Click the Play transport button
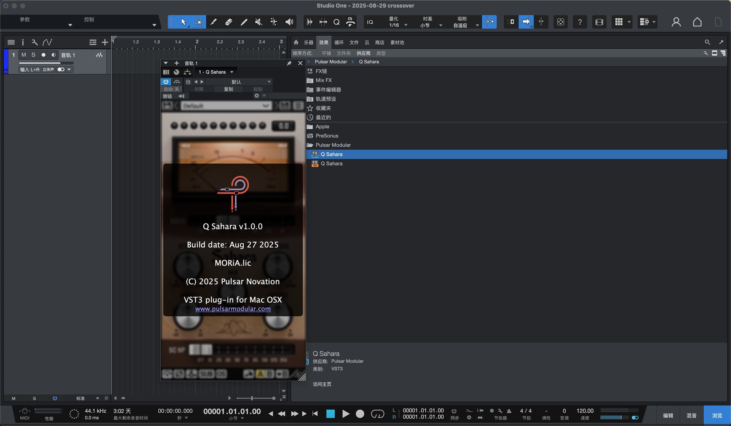 345,414
